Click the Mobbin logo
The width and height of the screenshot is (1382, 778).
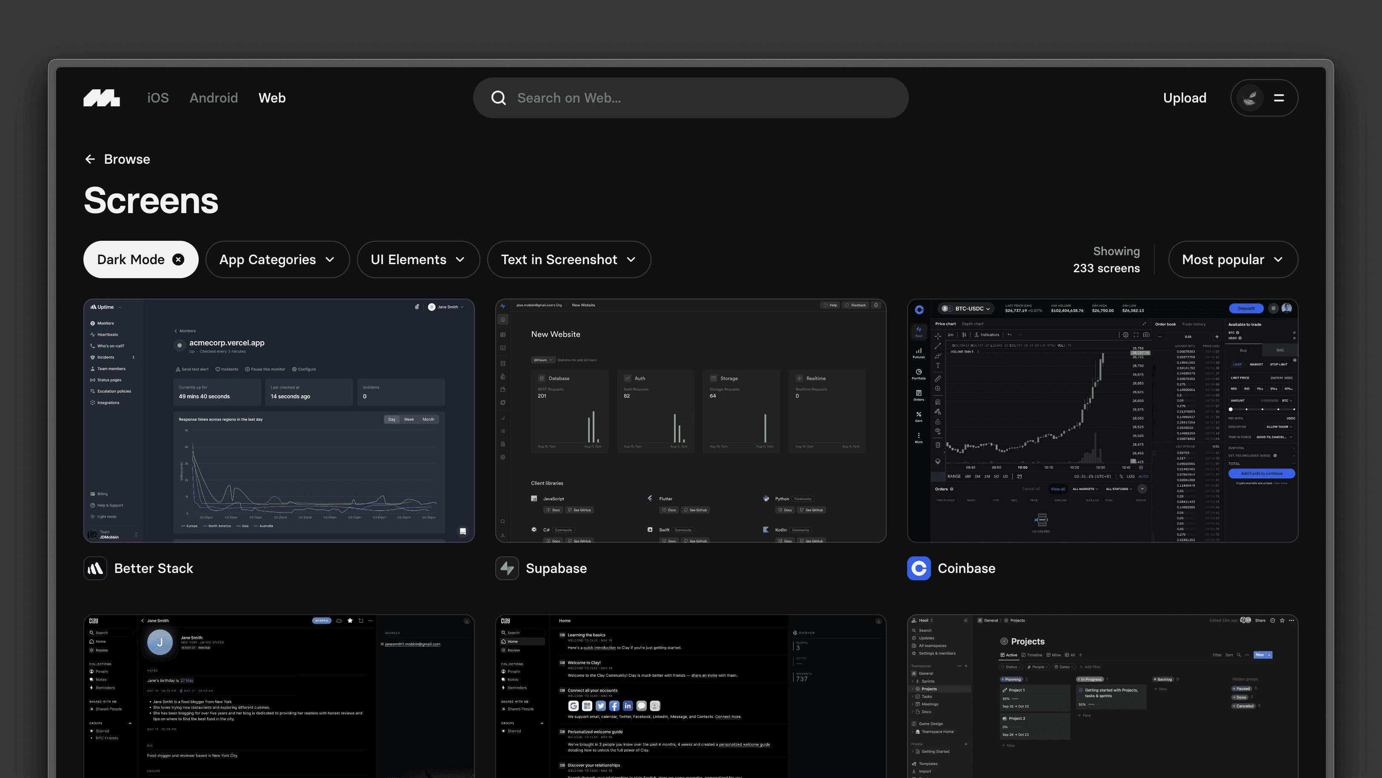click(101, 97)
